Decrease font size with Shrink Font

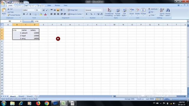tap(47, 10)
